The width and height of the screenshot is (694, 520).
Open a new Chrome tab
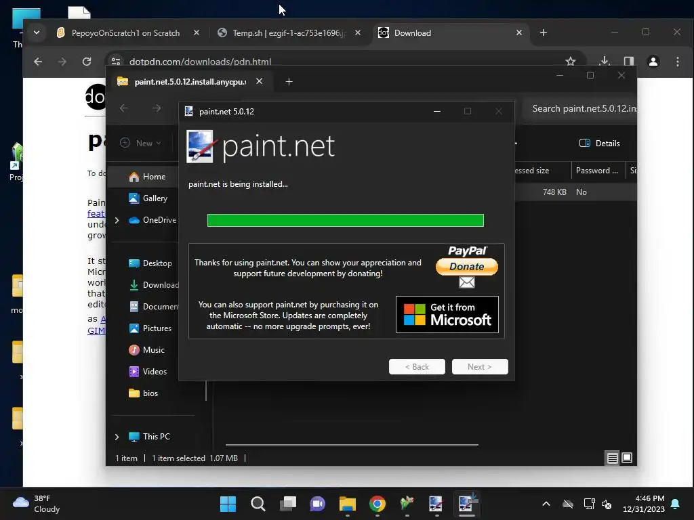point(544,32)
